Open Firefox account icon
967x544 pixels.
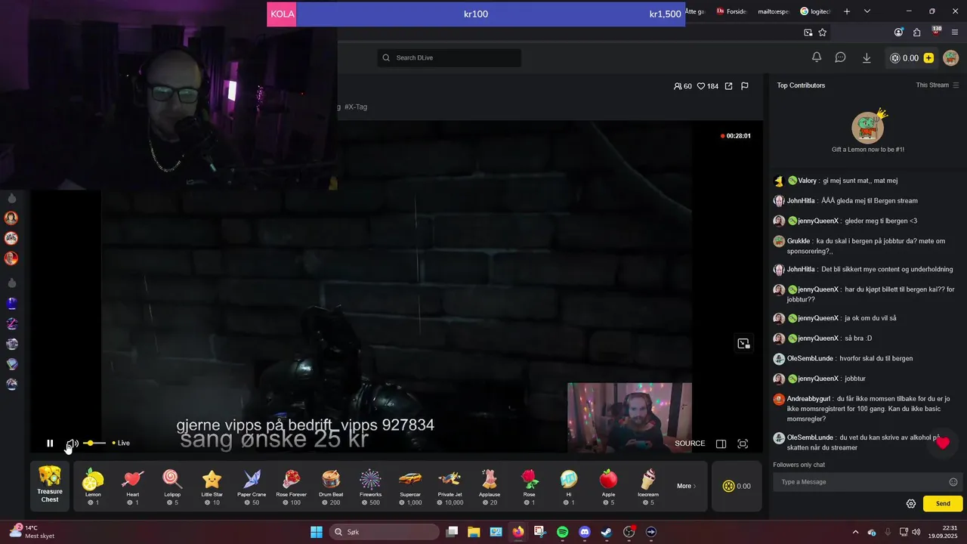pos(898,32)
